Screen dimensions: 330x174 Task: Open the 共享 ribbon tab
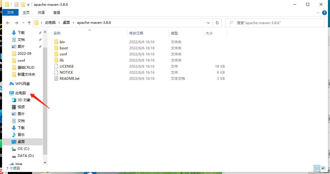coord(41,13)
